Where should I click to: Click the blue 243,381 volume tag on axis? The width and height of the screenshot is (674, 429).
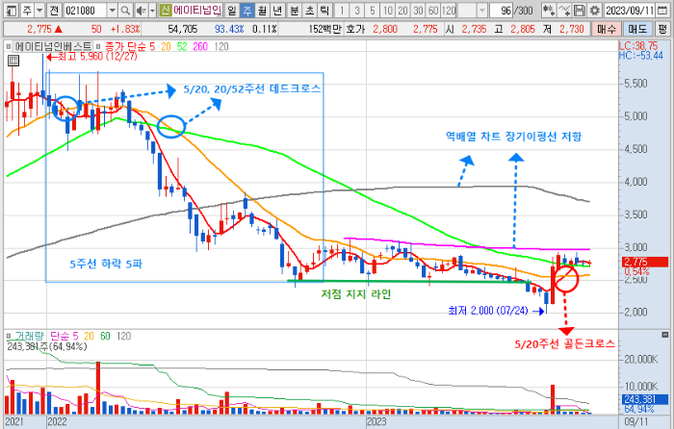[x=645, y=399]
